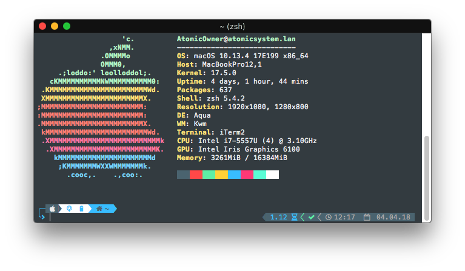465x271 pixels.
Task: Click the battery icon in prompt
Action: [82, 209]
